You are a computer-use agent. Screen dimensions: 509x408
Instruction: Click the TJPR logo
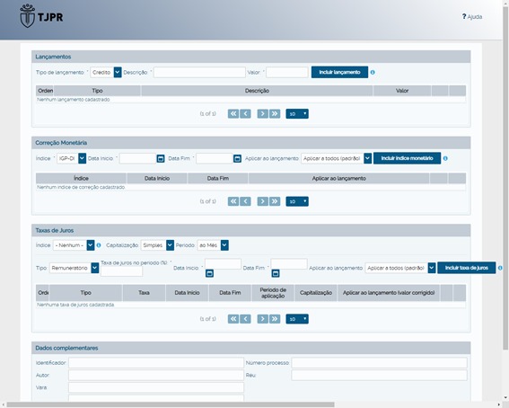(41, 15)
